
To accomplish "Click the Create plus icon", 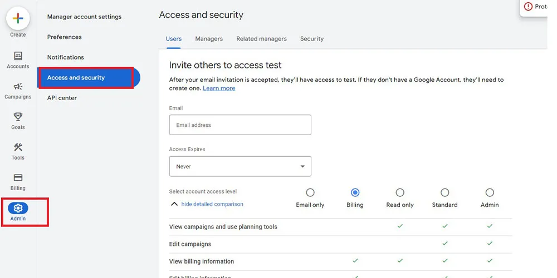I will (x=18, y=18).
